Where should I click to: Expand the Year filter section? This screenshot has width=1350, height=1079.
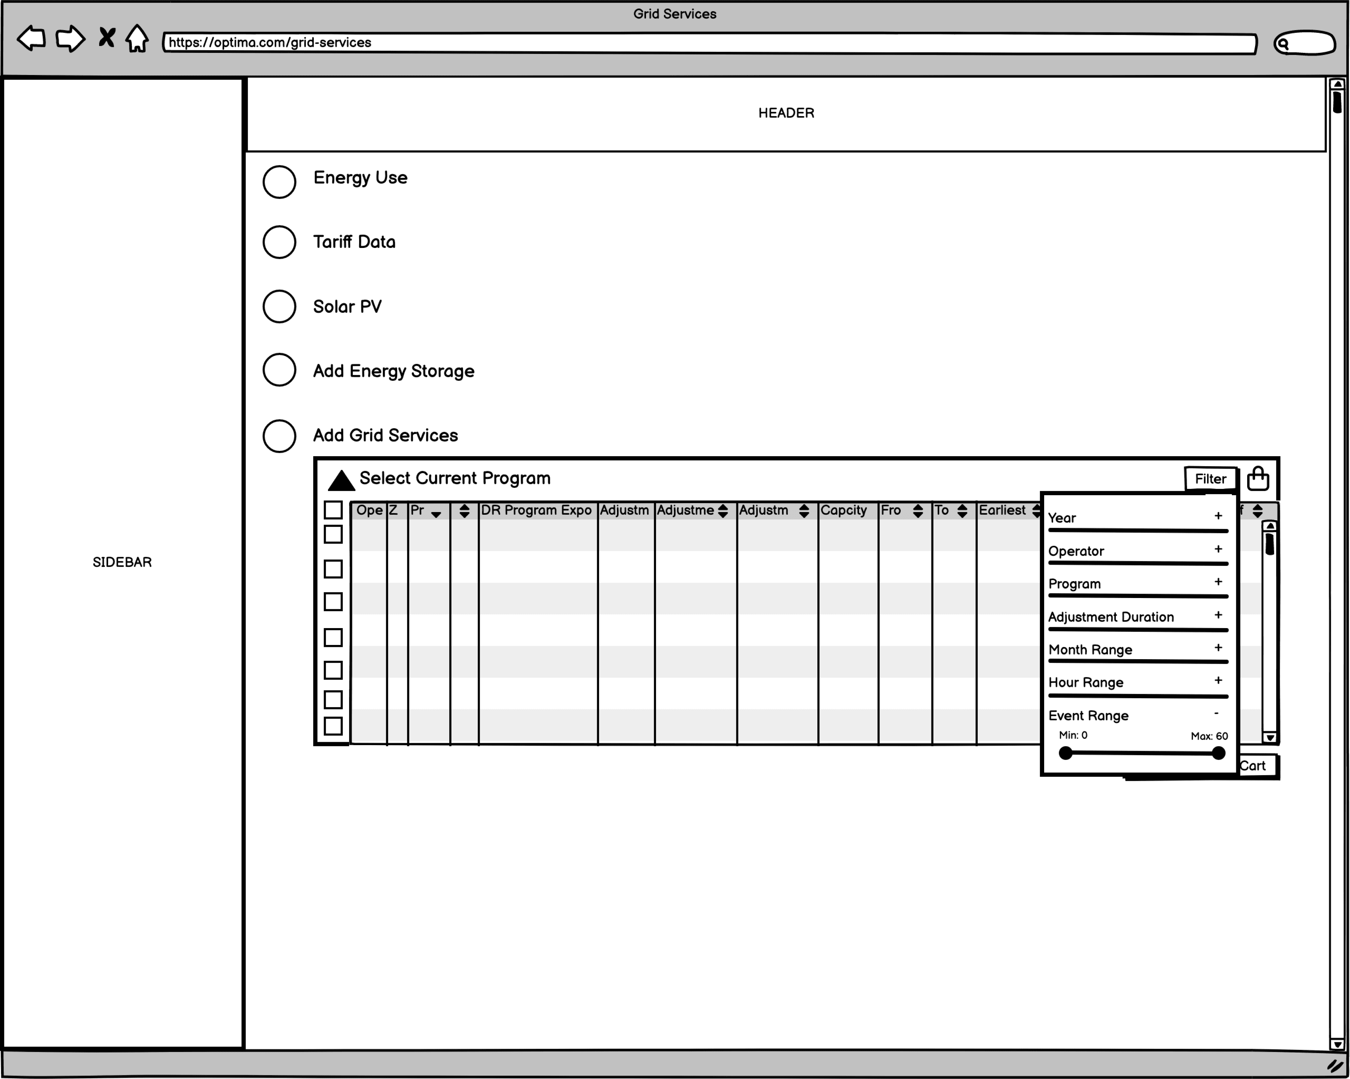coord(1218,516)
